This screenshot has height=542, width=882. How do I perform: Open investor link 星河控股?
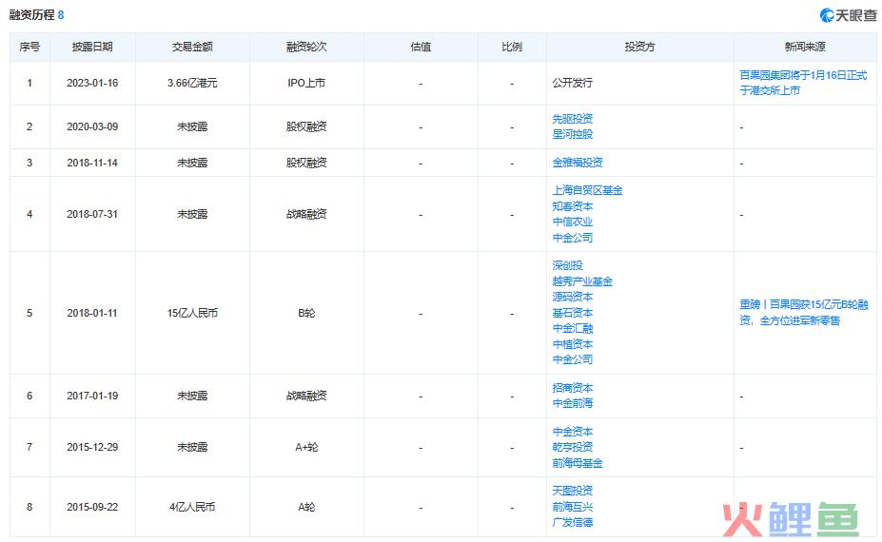pyautogui.click(x=572, y=134)
